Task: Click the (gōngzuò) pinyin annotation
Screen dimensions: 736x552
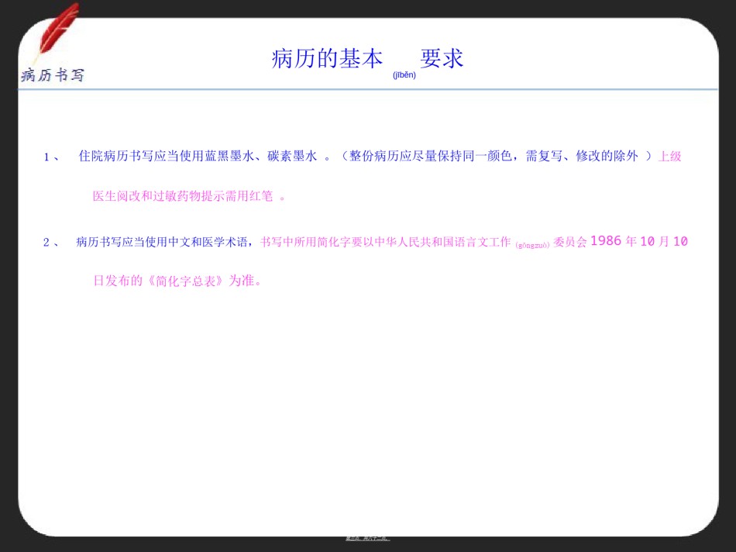Action: click(x=532, y=245)
